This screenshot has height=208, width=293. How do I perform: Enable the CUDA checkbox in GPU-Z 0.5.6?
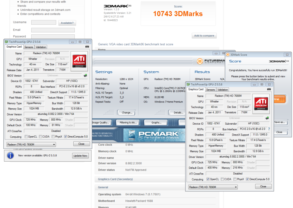click(x=40, y=137)
